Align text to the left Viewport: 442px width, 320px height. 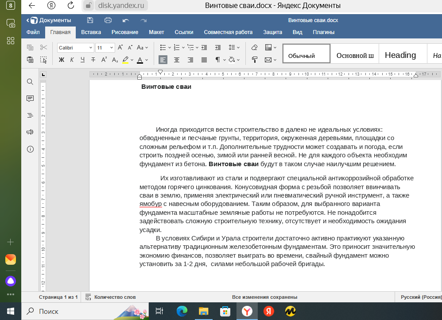(163, 60)
